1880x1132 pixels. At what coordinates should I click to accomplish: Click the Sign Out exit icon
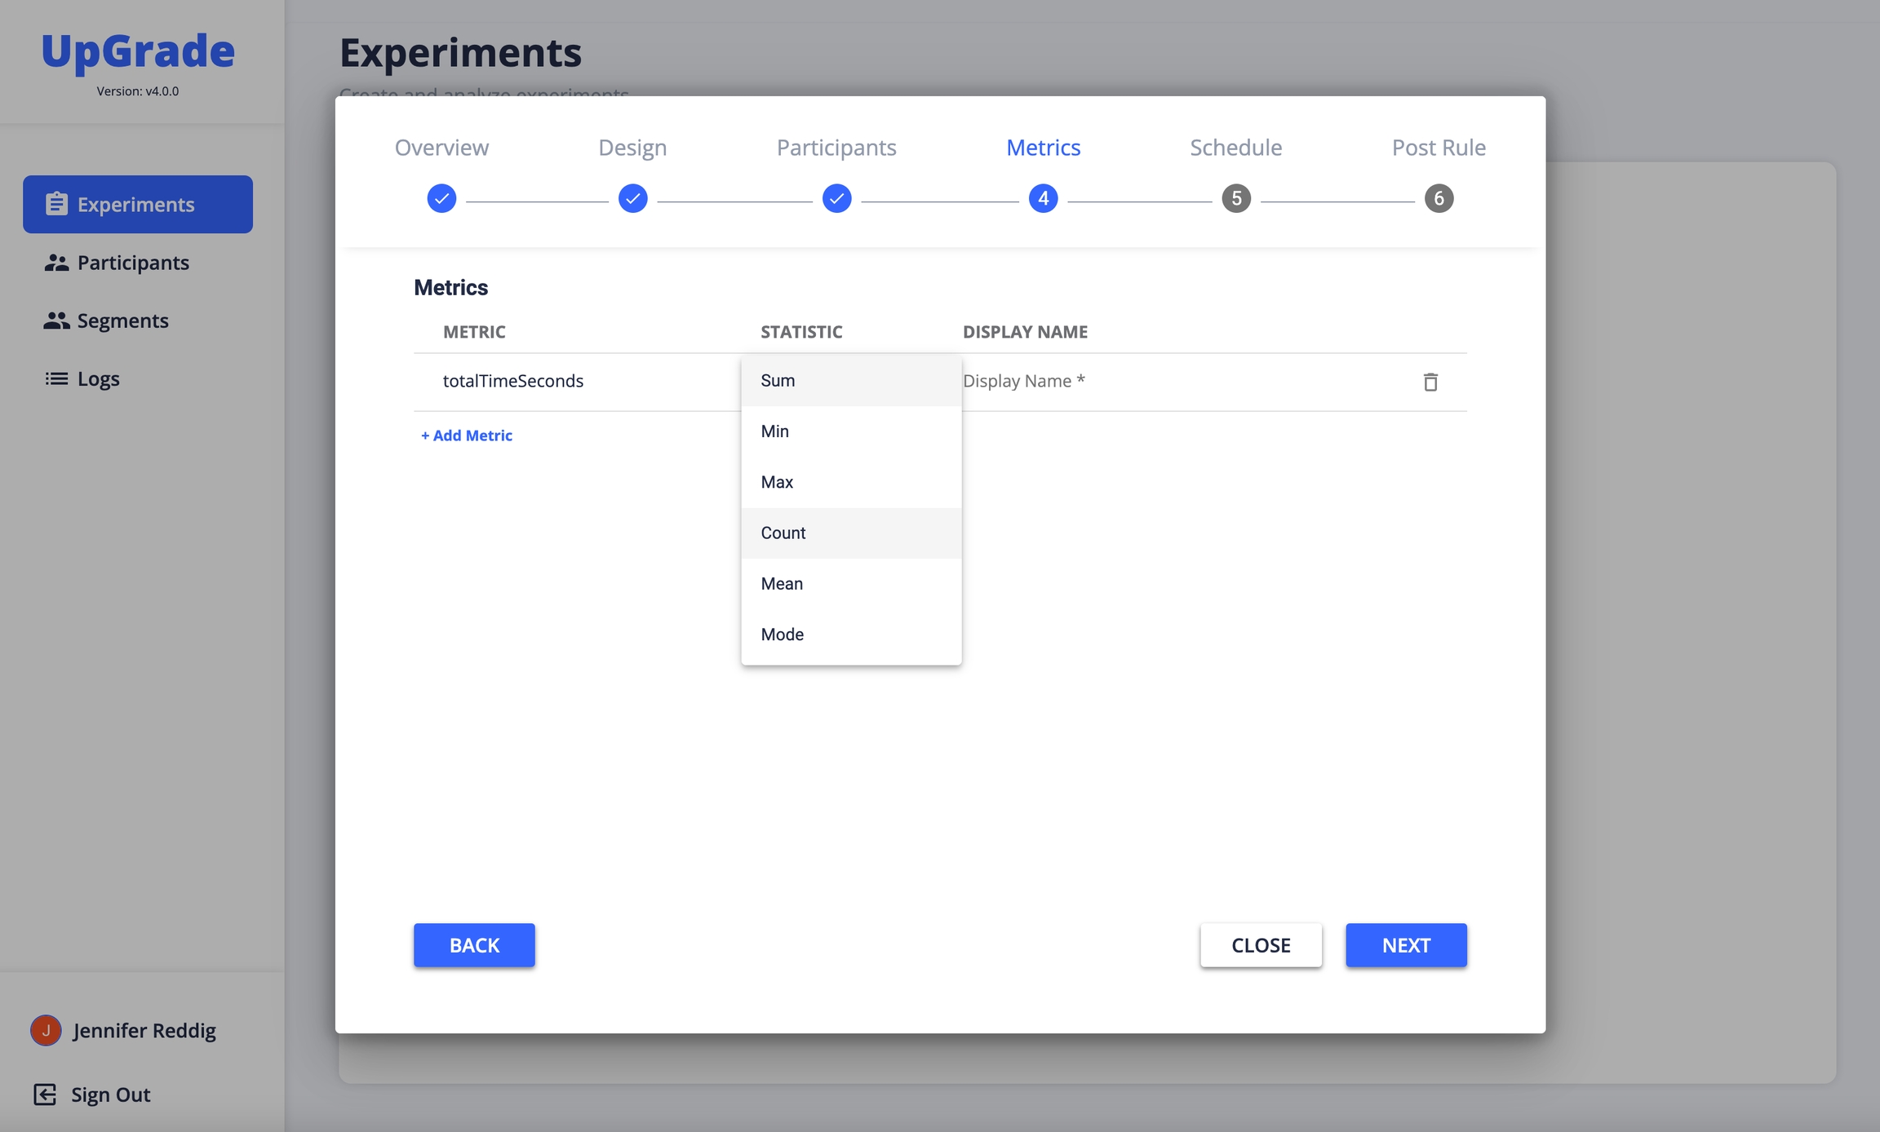click(45, 1094)
